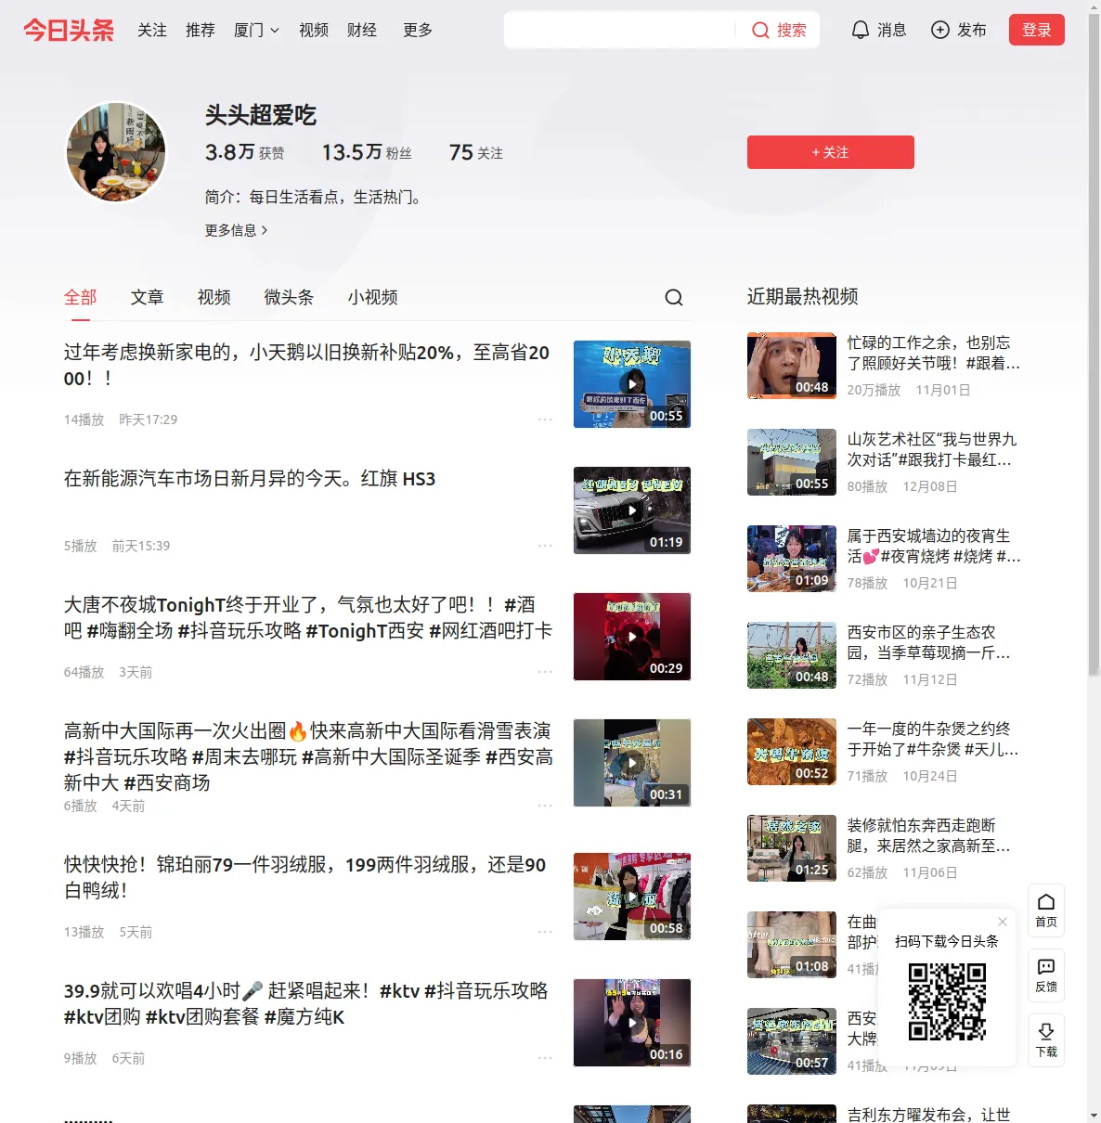Open 反馈 feedback from floating sidebar
Viewport: 1101px width, 1123px height.
click(1046, 975)
